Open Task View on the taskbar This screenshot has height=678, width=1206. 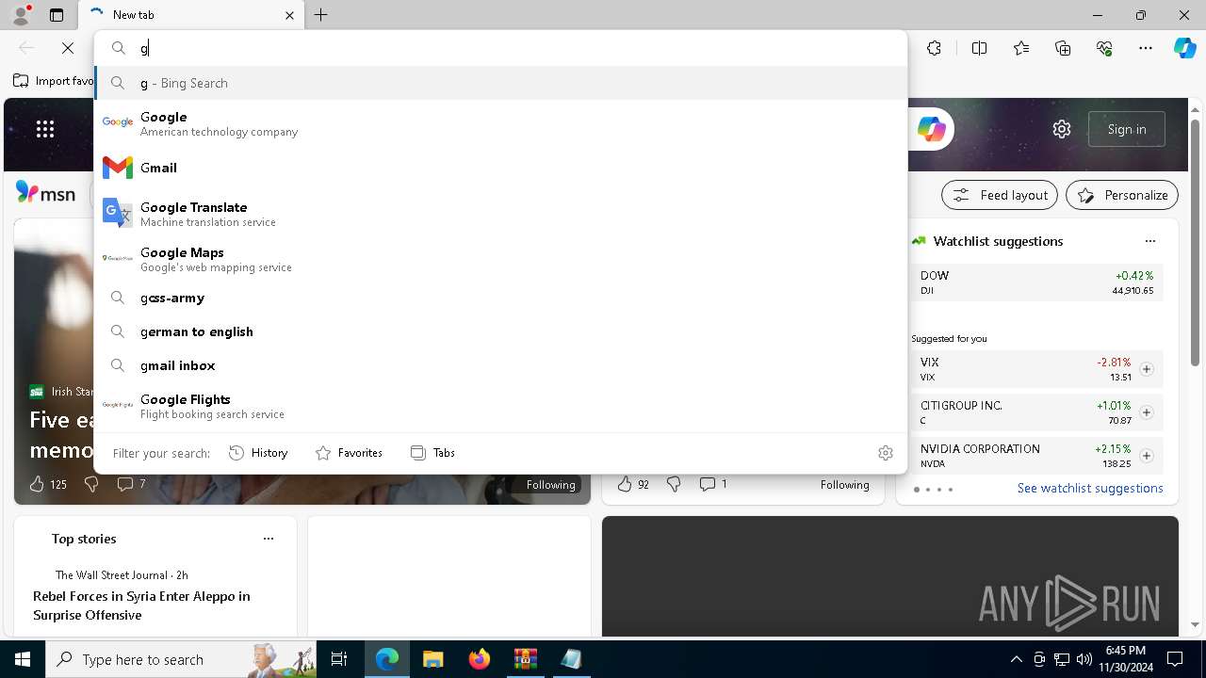click(339, 659)
